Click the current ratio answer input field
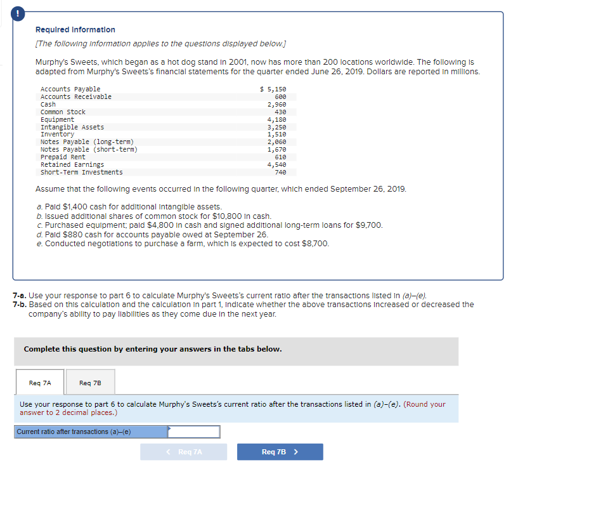The height and width of the screenshot is (507, 596). (x=194, y=431)
